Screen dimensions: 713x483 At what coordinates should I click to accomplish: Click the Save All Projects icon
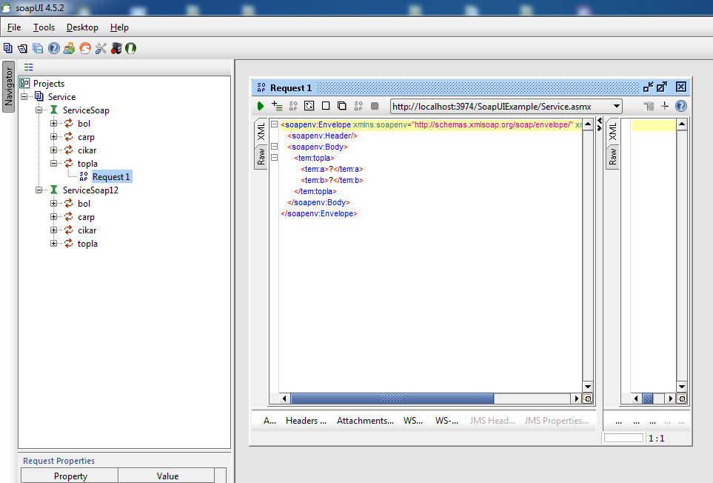click(38, 48)
